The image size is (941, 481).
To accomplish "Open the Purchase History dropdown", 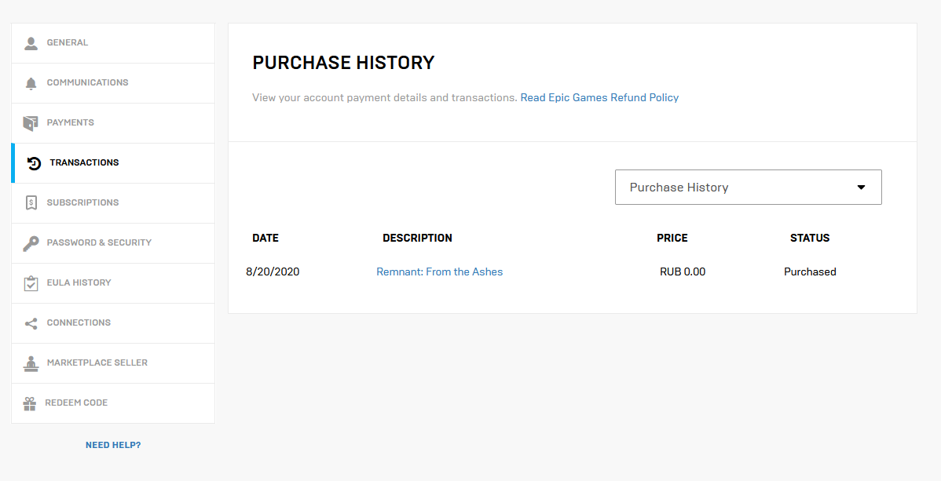I will tap(748, 188).
